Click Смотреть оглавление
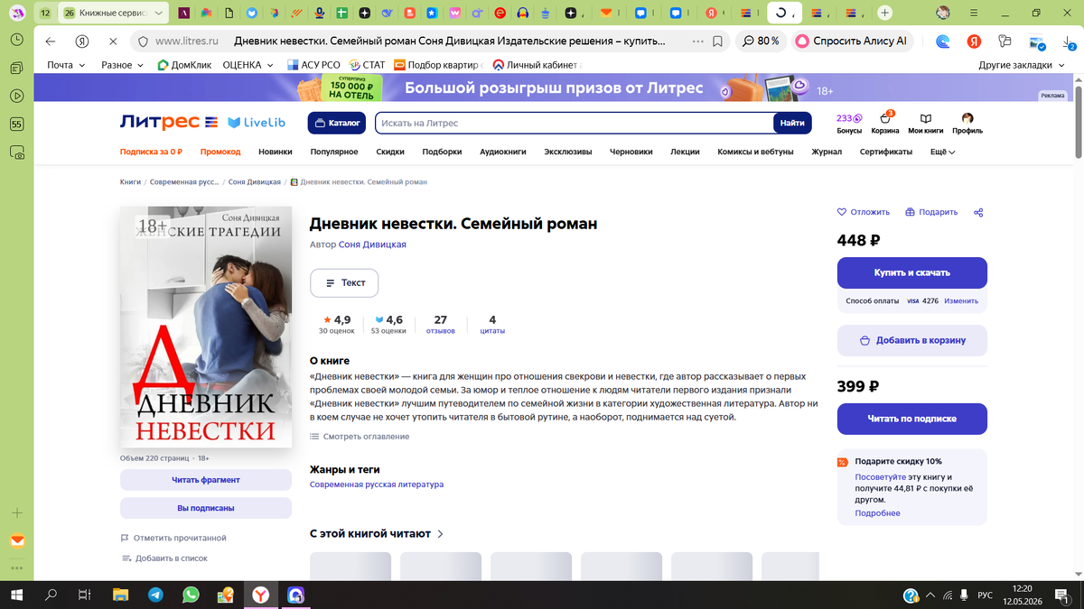This screenshot has height=609, width=1084. click(360, 437)
